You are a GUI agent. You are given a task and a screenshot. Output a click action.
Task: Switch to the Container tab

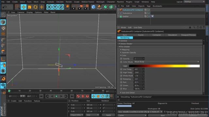point(157,35)
